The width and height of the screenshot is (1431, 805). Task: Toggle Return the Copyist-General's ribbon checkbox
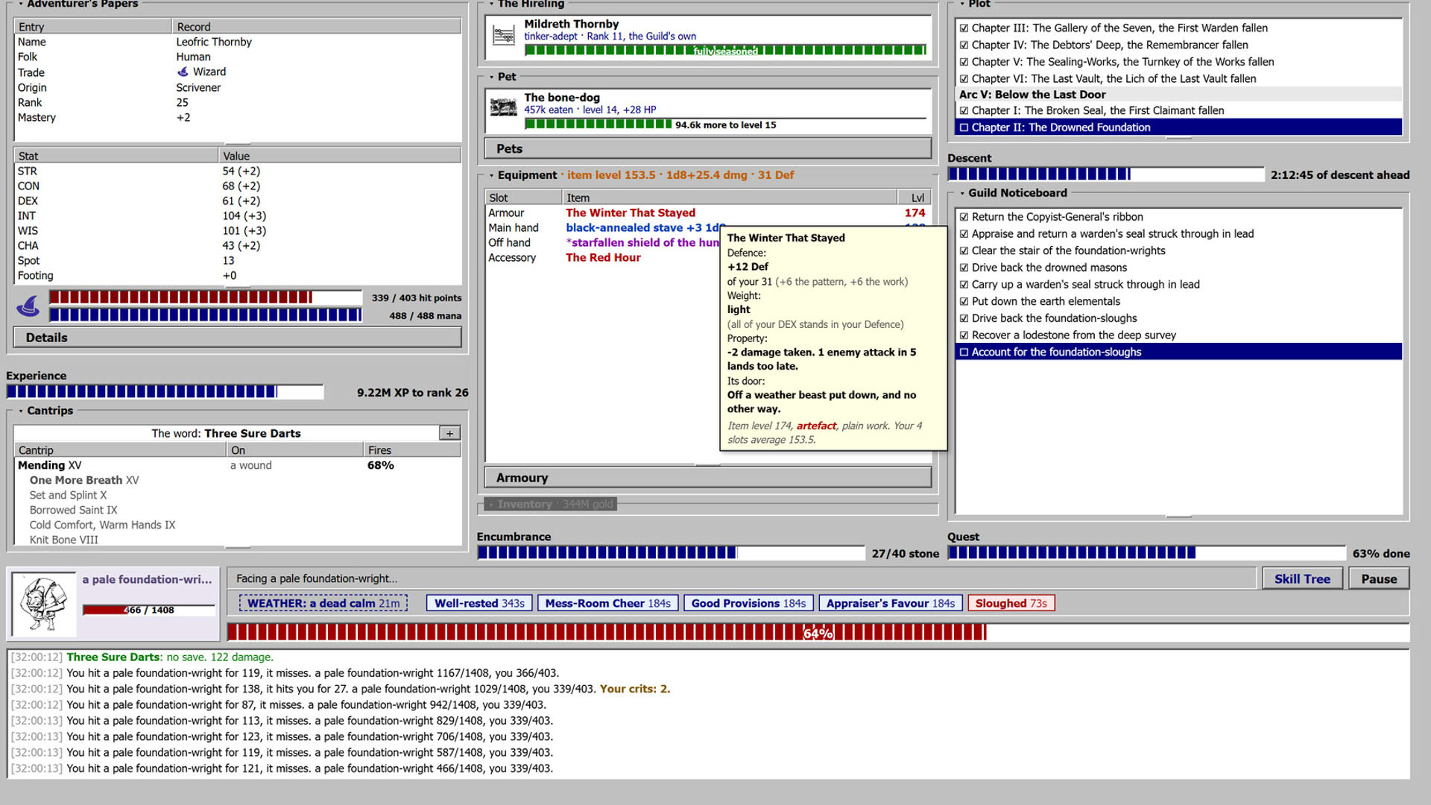click(x=964, y=217)
